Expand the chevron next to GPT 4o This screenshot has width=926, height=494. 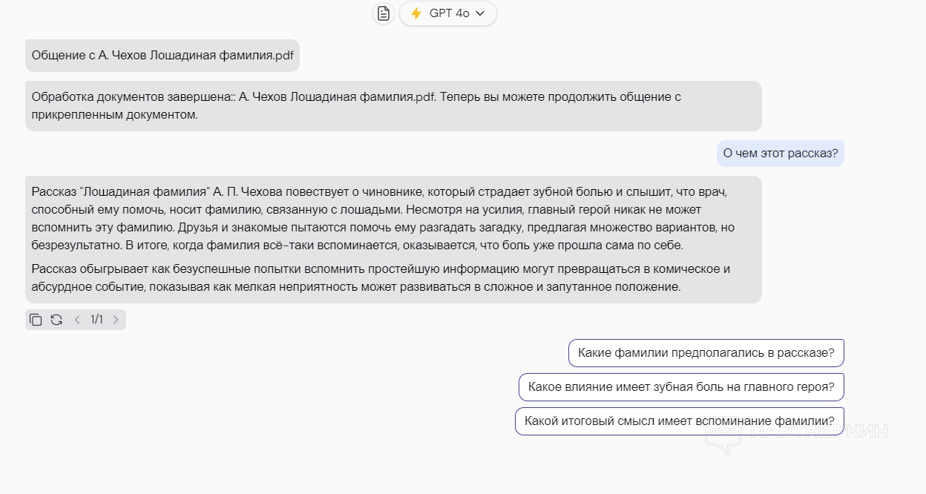coord(480,13)
